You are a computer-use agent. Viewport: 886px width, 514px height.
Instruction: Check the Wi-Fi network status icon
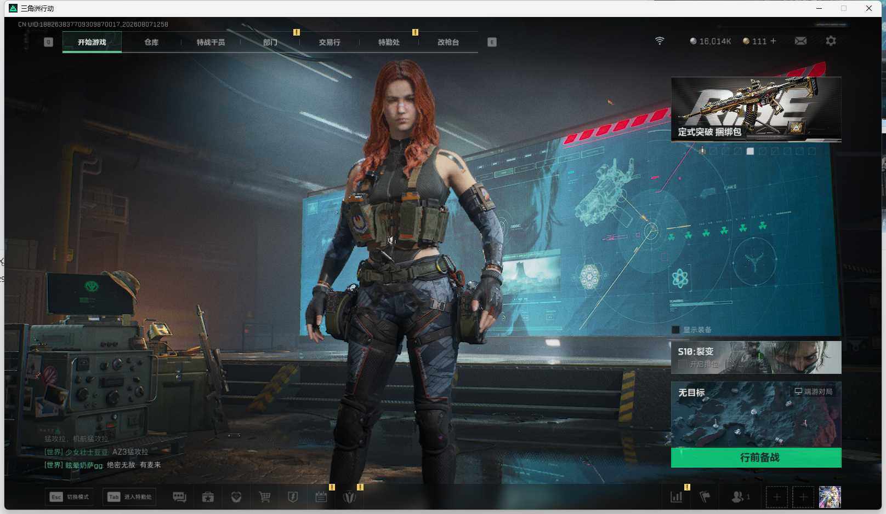[660, 41]
